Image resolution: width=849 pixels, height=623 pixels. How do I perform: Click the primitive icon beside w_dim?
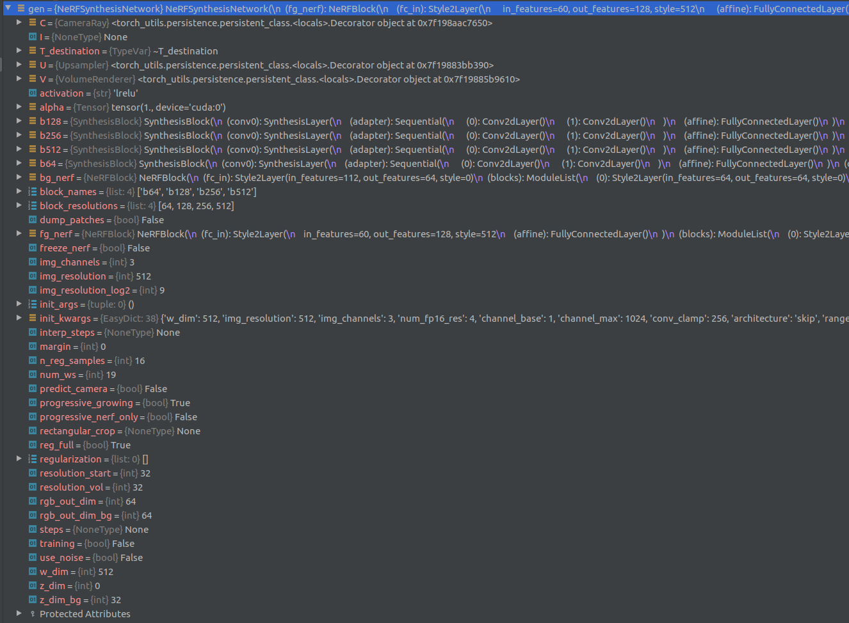(33, 571)
